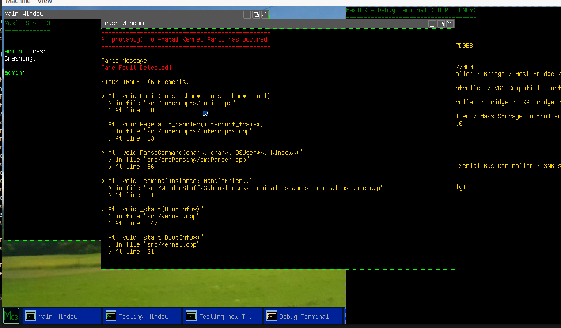Maximize the Crash Window
The width and height of the screenshot is (561, 328).
[441, 23]
